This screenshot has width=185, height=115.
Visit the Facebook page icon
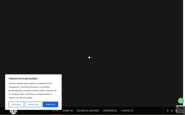click(x=168, y=111)
